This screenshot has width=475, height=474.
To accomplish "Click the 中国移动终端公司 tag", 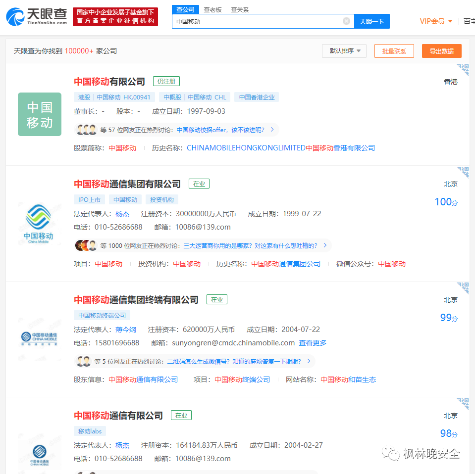I will (x=102, y=315).
